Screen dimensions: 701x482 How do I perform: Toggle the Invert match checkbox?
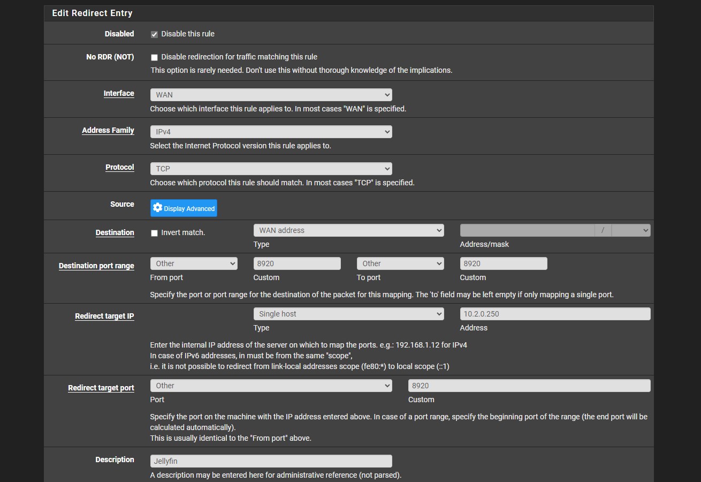[x=154, y=233]
